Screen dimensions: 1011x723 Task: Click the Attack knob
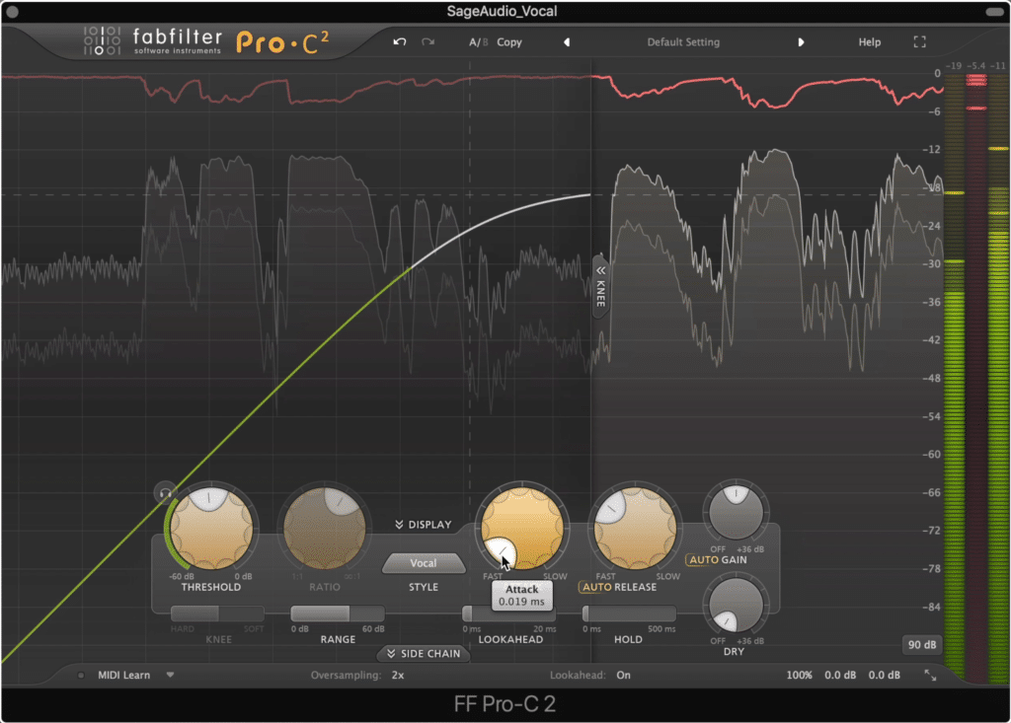click(522, 529)
